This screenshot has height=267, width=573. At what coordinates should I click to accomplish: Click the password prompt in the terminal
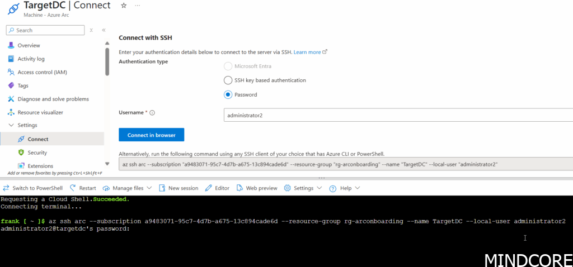65,228
